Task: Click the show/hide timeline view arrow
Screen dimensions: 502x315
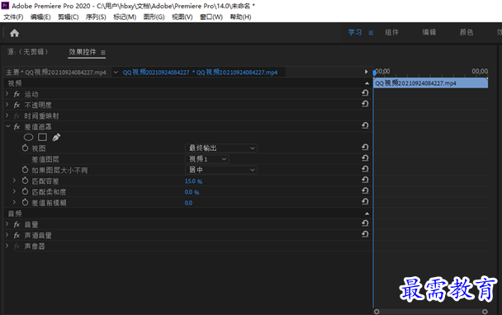Action: [367, 72]
